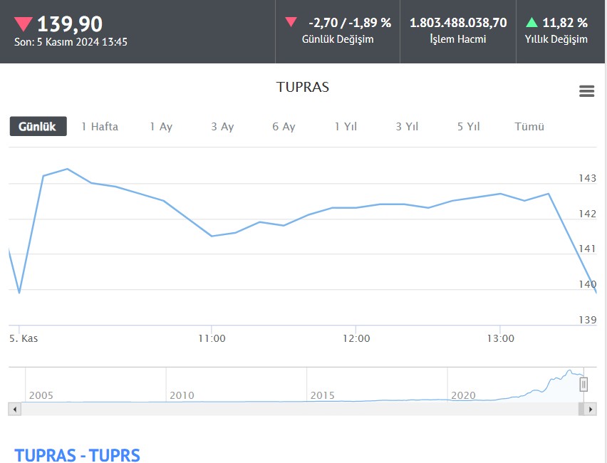Click the red down arrow beside price
Screen dimensions: 607x463
24,24
